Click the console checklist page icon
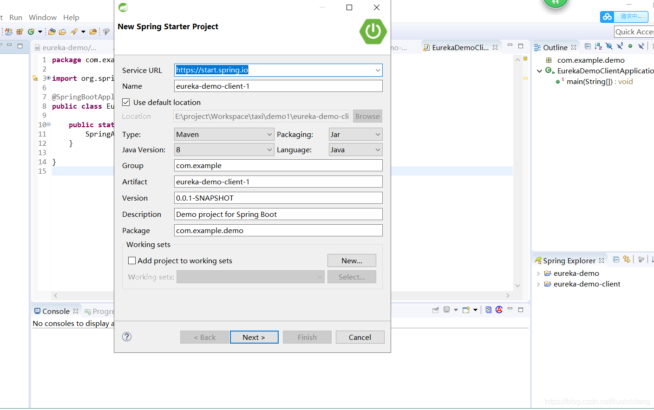654x410 pixels. [489, 310]
